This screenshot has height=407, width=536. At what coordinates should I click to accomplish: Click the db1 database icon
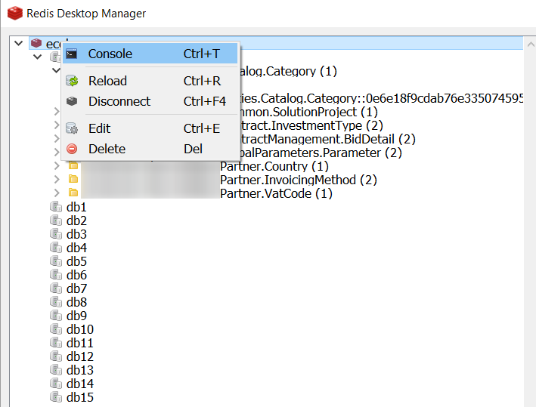click(56, 207)
